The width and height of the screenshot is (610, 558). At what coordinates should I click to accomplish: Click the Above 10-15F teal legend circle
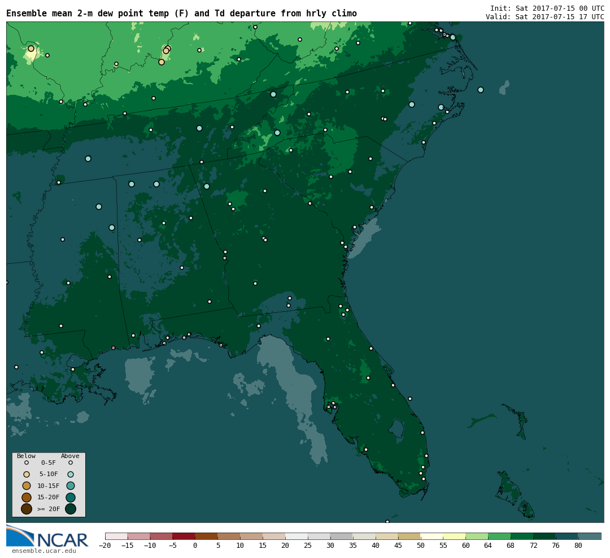click(x=71, y=486)
